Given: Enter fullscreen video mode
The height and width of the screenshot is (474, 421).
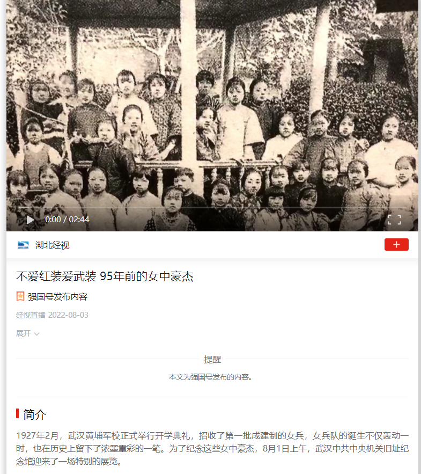Looking at the screenshot, I should (x=394, y=220).
